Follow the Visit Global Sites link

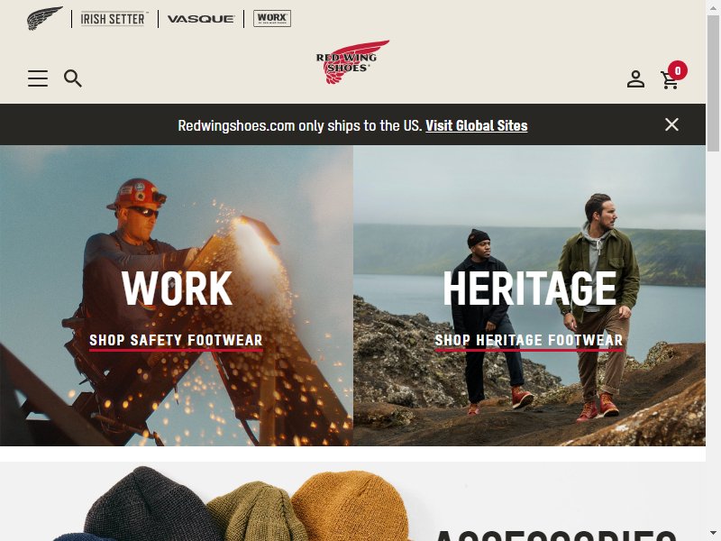click(477, 125)
